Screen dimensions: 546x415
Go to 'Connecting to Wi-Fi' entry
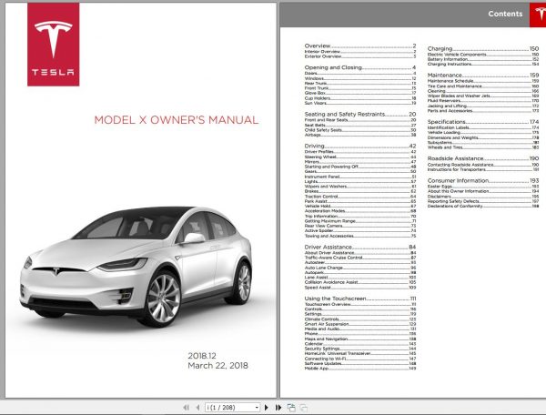[x=360, y=359]
